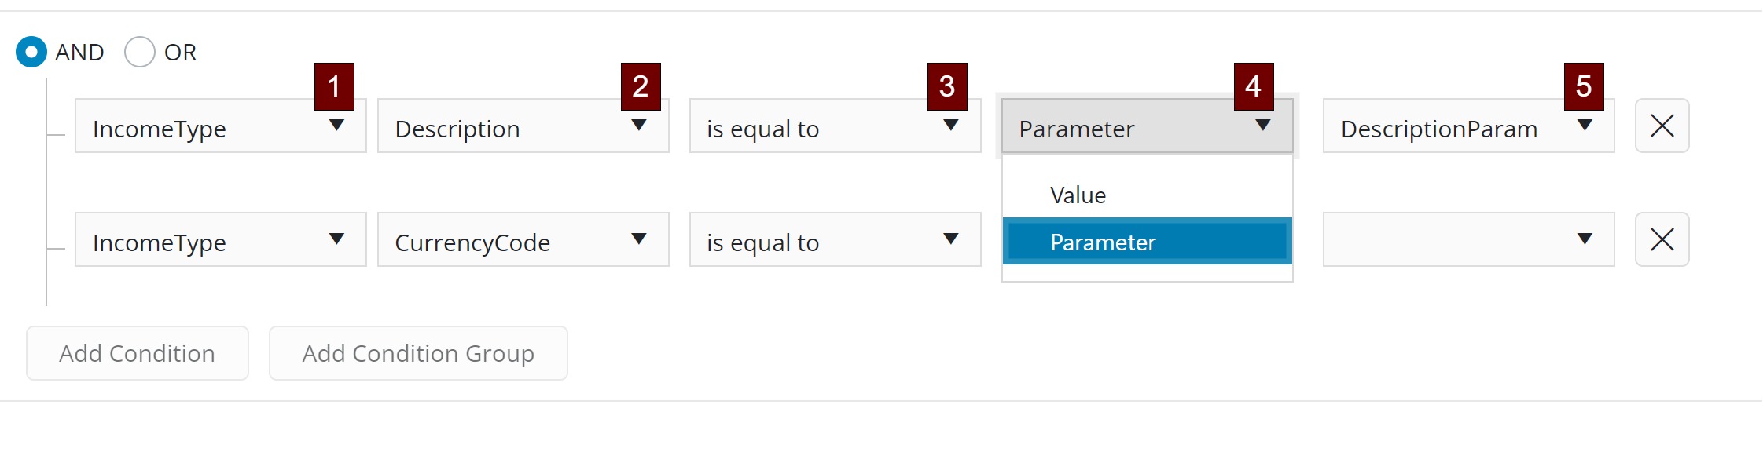Open the second row IncomeType dropdown
Screen dimensions: 1763x474
(220, 240)
